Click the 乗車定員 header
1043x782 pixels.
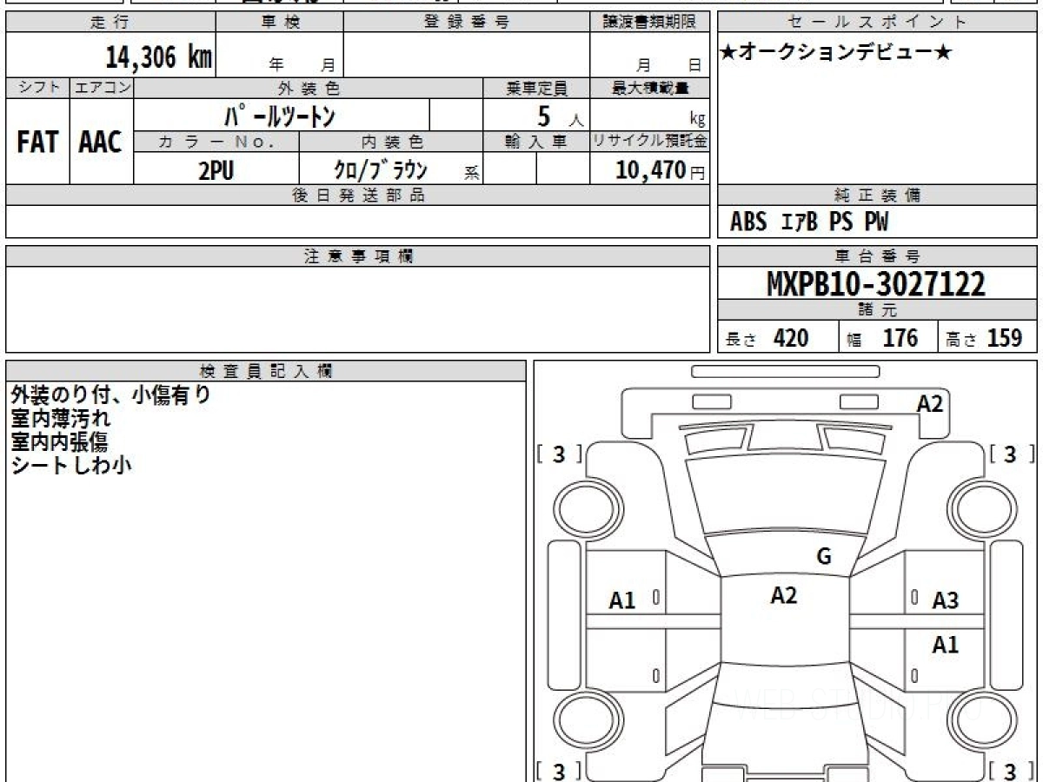coord(536,88)
